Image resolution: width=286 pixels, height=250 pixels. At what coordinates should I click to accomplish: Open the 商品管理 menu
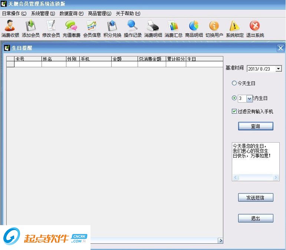[x=99, y=13]
